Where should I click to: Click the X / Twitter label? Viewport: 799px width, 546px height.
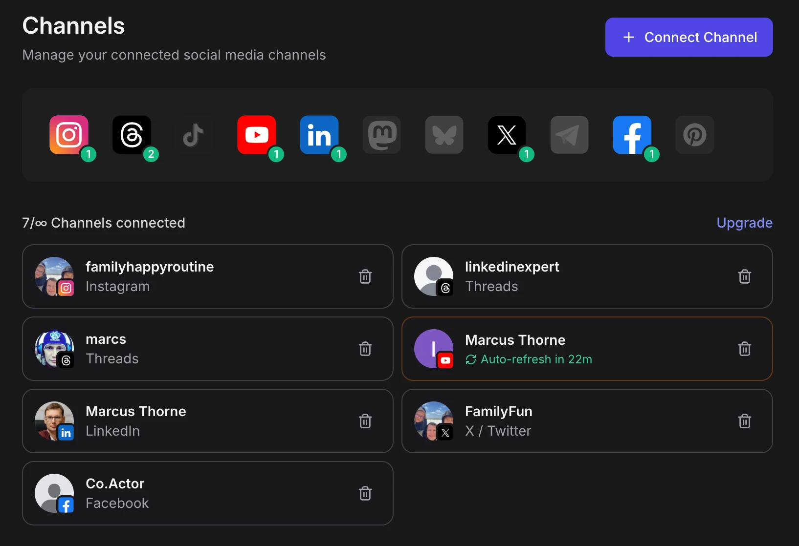[498, 431]
